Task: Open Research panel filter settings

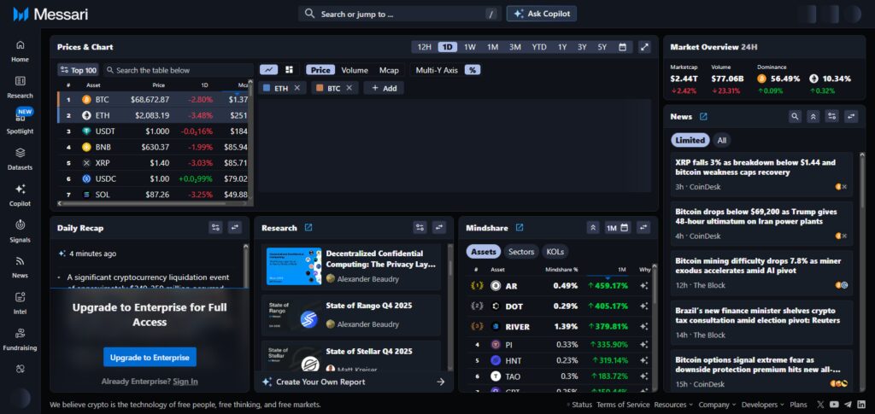Action: tap(420, 227)
